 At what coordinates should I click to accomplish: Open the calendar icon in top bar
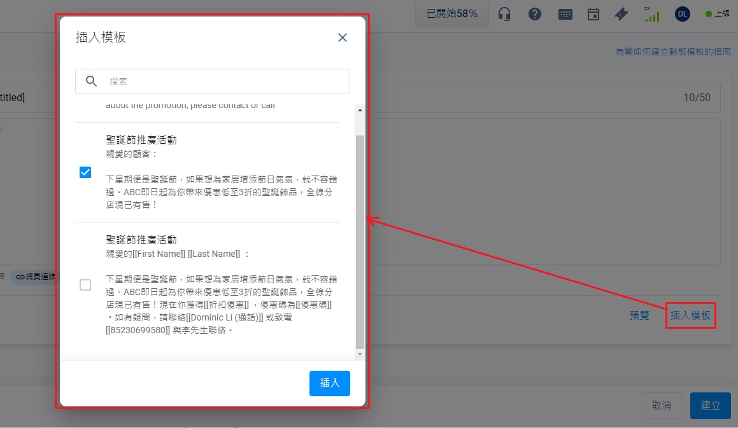tap(593, 14)
